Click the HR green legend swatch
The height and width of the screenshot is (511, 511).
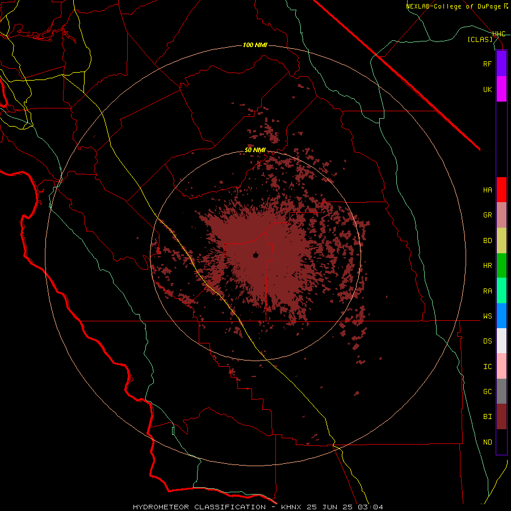click(501, 266)
